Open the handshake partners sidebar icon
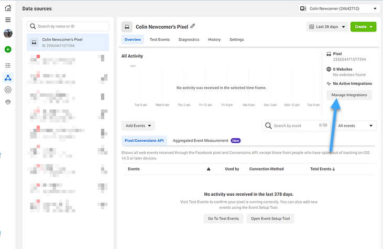Screen dimensions: 383x249 (8, 102)
